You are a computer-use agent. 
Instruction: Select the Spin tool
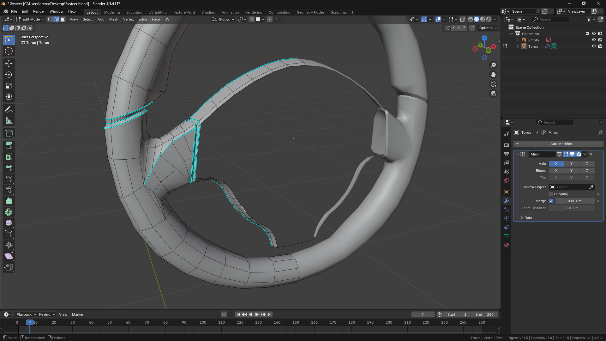(9, 212)
